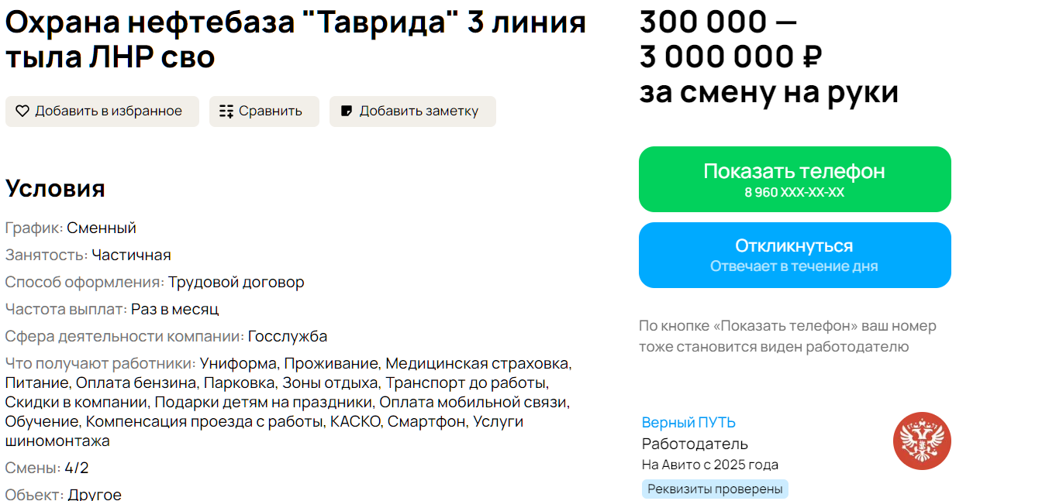
Task: Click the compare list icon
Action: tap(226, 112)
